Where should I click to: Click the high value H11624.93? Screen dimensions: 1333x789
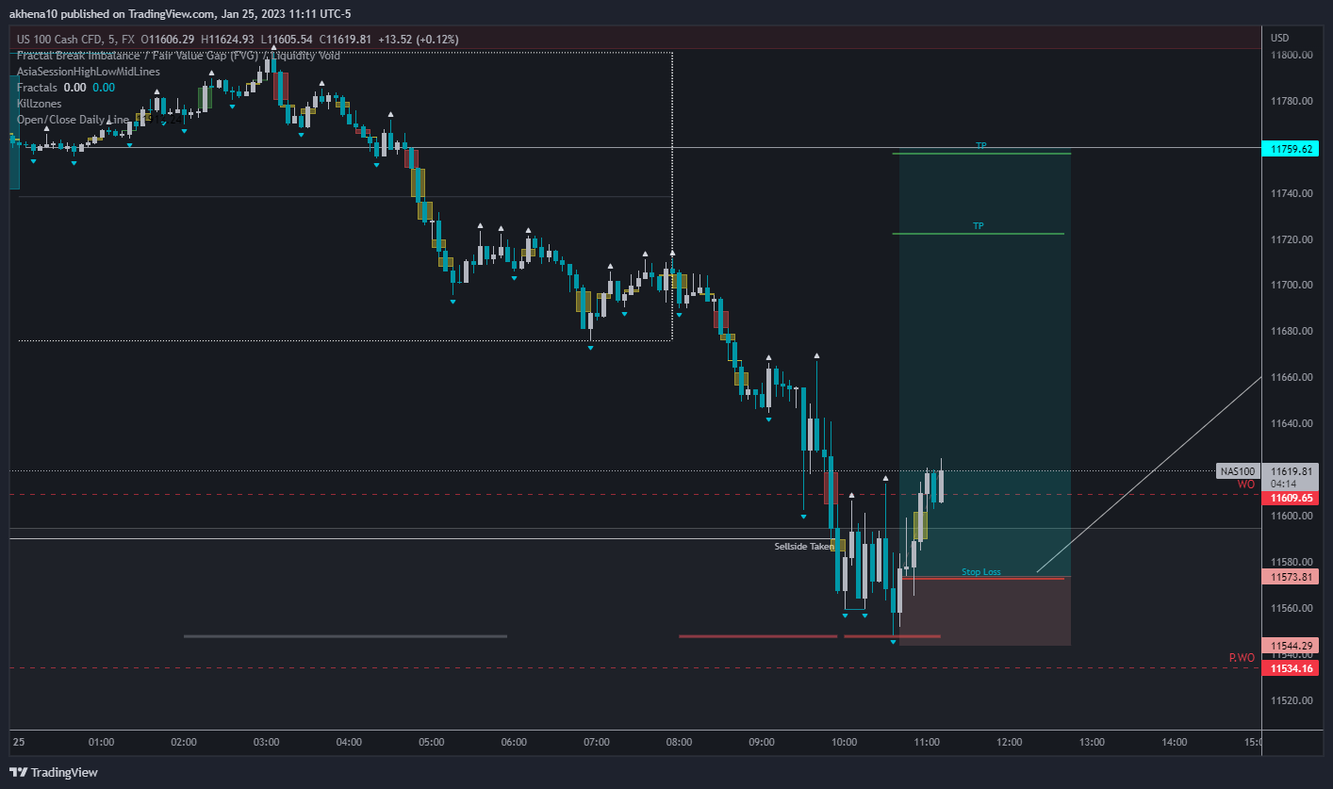click(x=229, y=39)
